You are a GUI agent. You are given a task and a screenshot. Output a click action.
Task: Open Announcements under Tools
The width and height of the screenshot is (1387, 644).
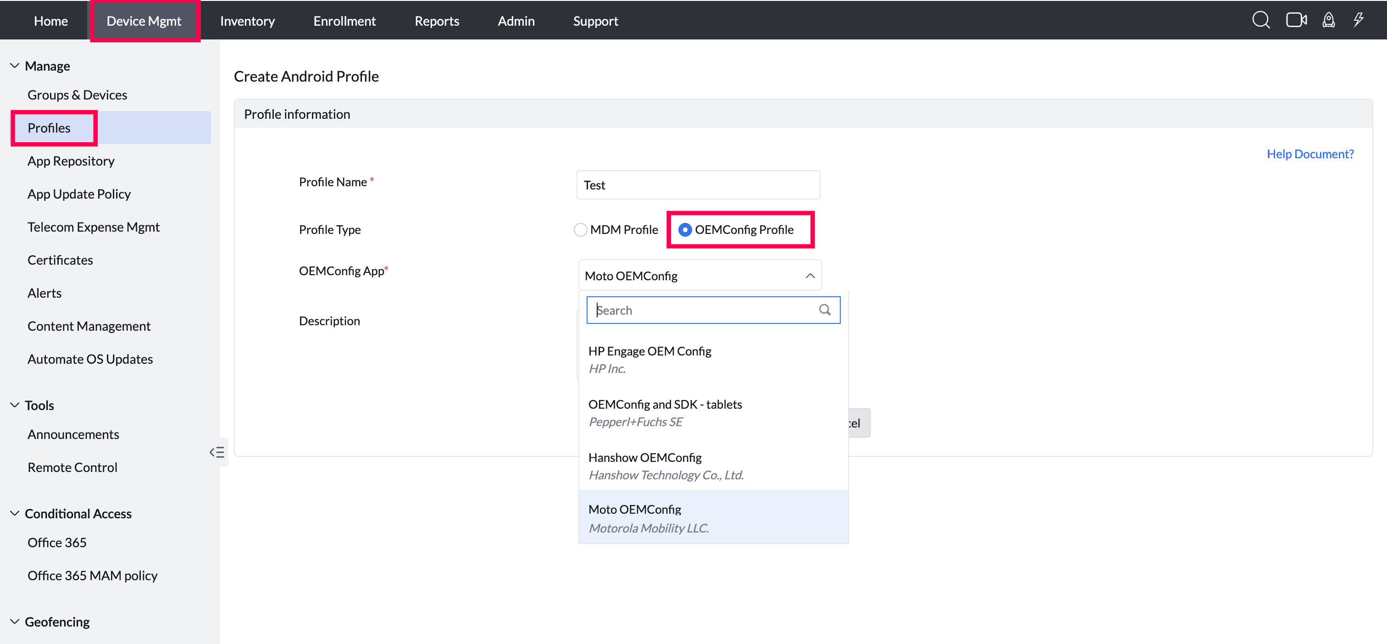point(72,434)
